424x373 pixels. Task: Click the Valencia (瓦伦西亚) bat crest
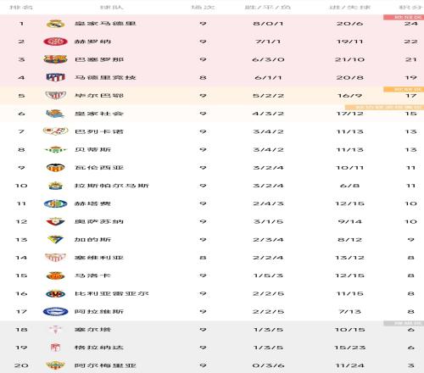55,168
